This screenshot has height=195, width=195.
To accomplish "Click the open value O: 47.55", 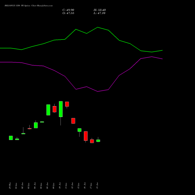I will click(68, 13).
